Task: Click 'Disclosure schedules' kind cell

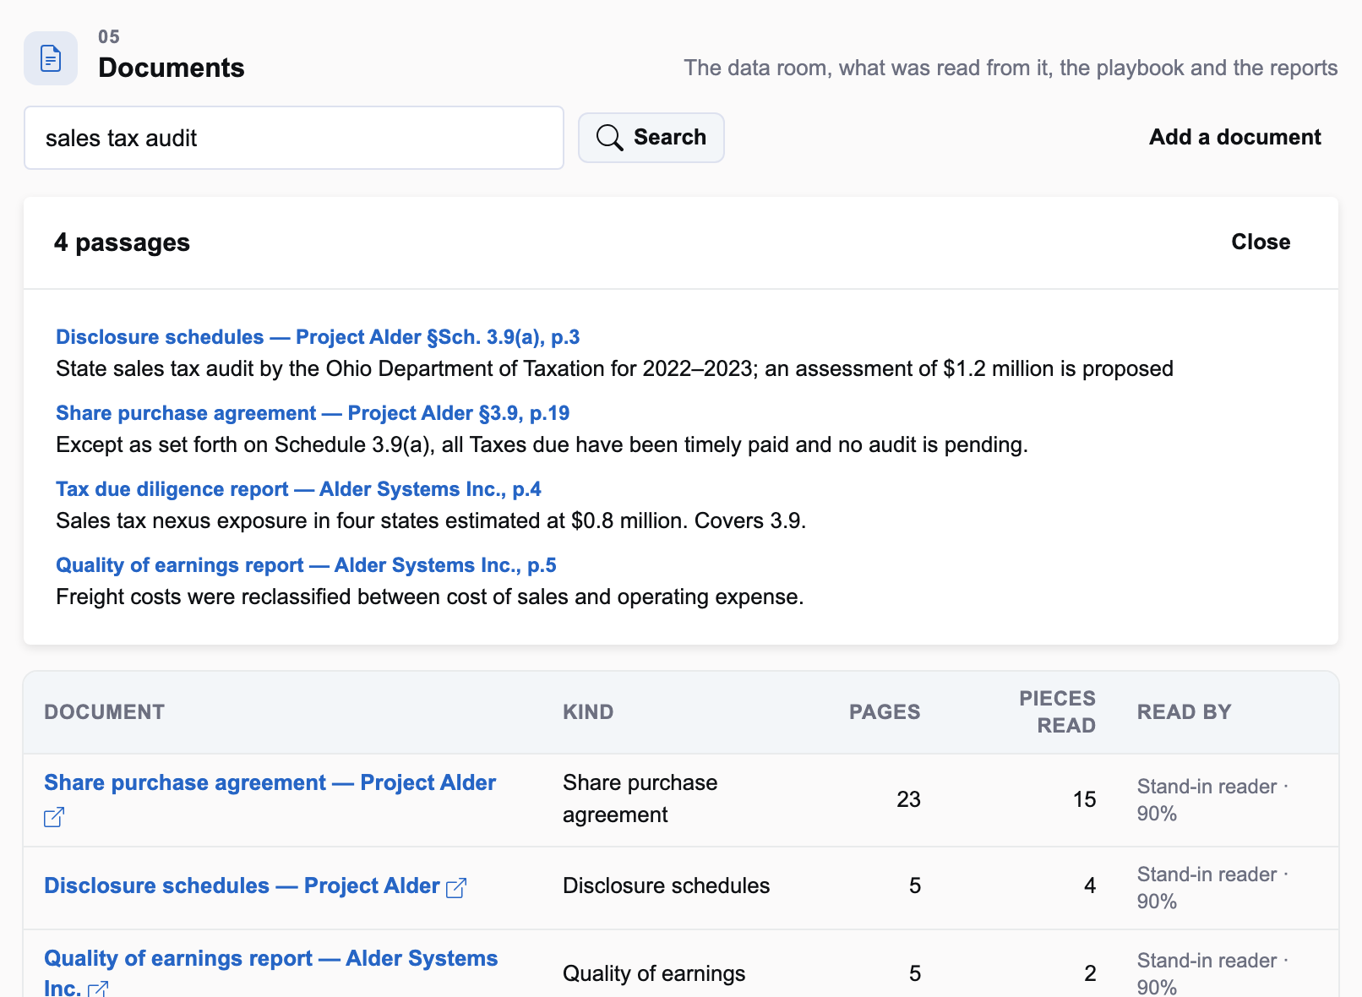Action: coord(666,886)
